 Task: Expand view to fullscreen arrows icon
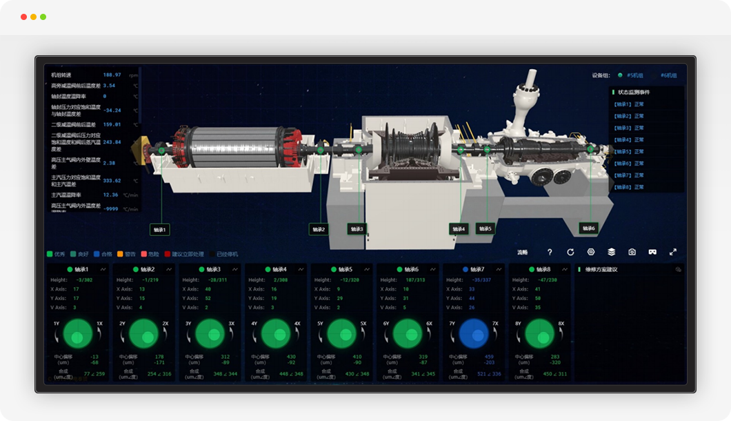tap(672, 252)
